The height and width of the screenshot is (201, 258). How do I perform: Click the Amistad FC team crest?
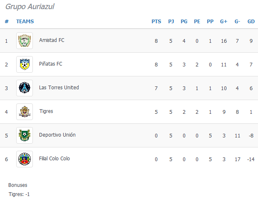coord(25,41)
